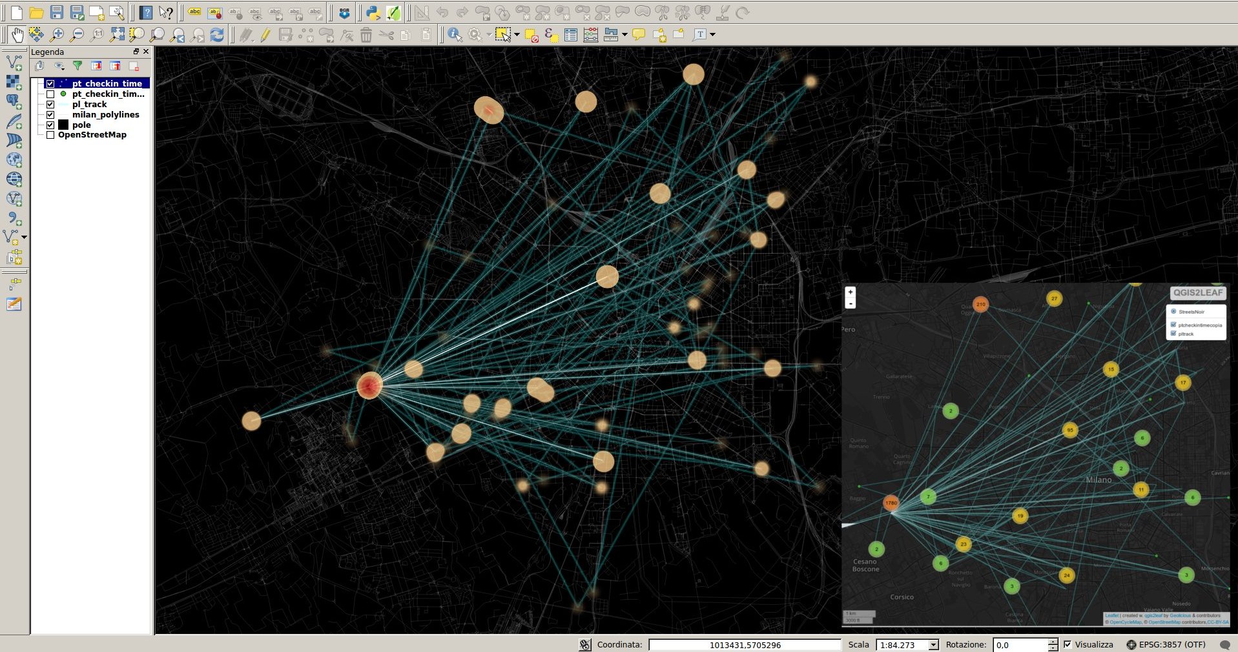1238x652 pixels.
Task: Uncheck visibility of pt_checkin_time layer
Action: tap(50, 83)
